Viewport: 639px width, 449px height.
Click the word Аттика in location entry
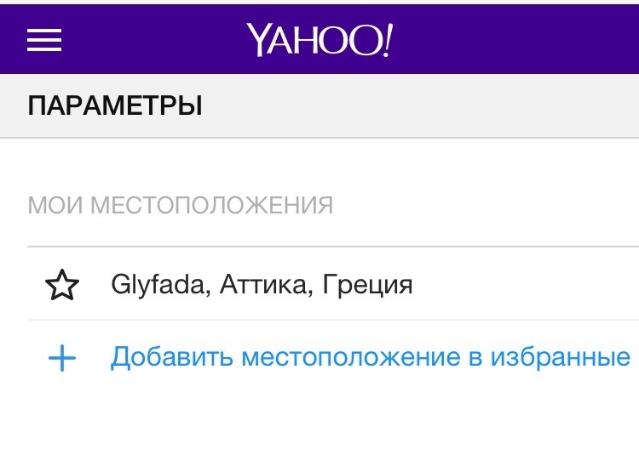262,285
